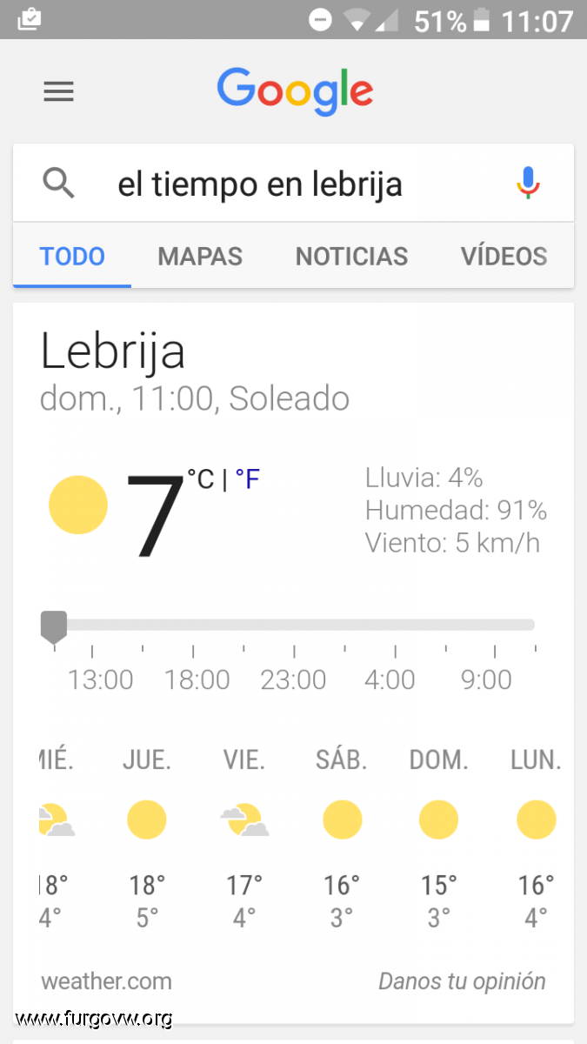The height and width of the screenshot is (1044, 587).
Task: Tap the Danos tu opinión link
Action: click(462, 981)
